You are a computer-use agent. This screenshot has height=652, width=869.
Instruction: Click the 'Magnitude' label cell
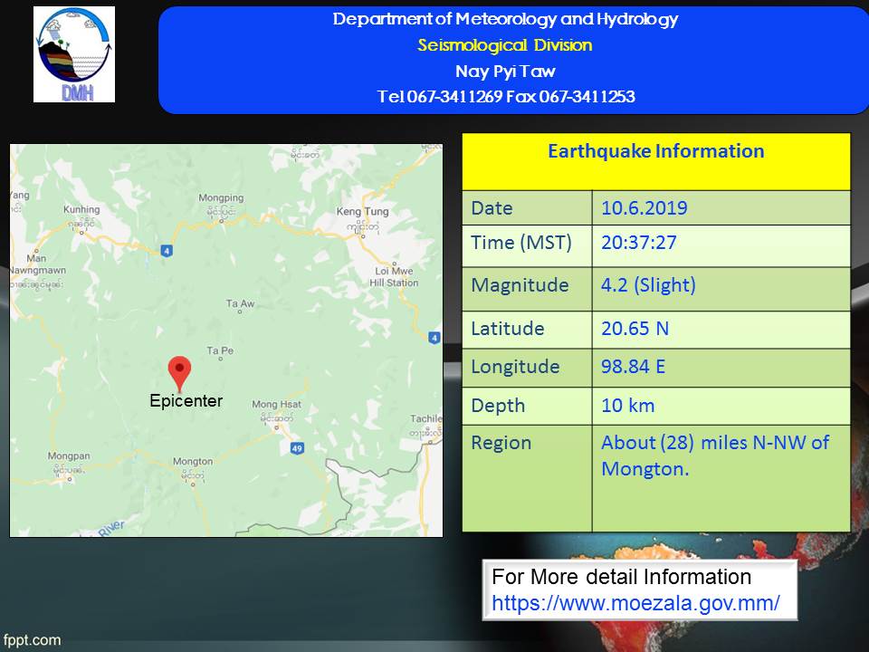tap(527, 289)
